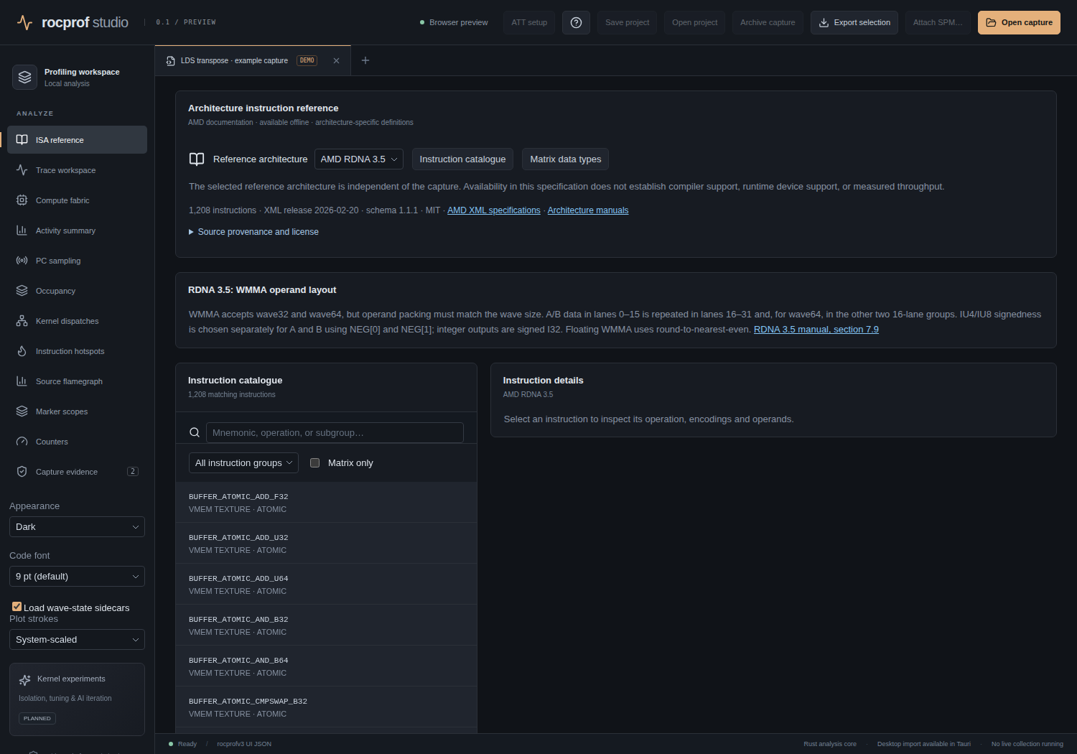Open the help question mark icon
Image resolution: width=1077 pixels, height=754 pixels.
(576, 22)
